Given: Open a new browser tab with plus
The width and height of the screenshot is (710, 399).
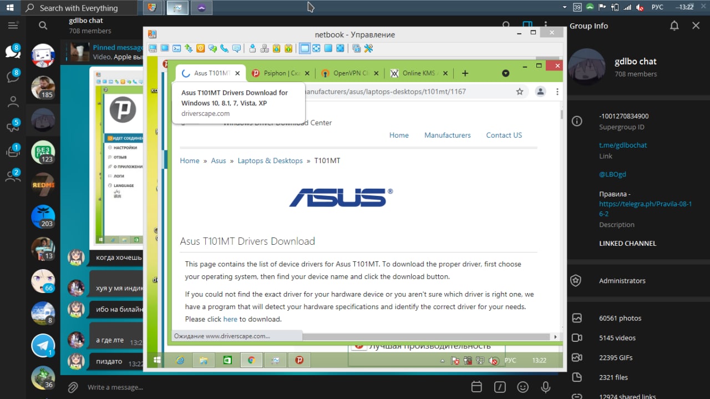Looking at the screenshot, I should click(x=465, y=73).
